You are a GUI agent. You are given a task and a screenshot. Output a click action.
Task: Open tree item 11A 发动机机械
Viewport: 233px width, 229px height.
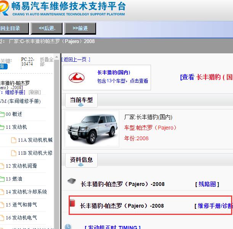click(x=35, y=140)
